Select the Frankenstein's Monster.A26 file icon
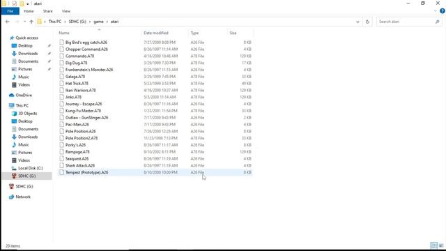The height and width of the screenshot is (251, 446). pyautogui.click(x=61, y=70)
